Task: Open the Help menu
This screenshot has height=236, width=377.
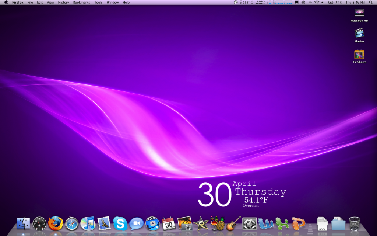Action: 126,3
